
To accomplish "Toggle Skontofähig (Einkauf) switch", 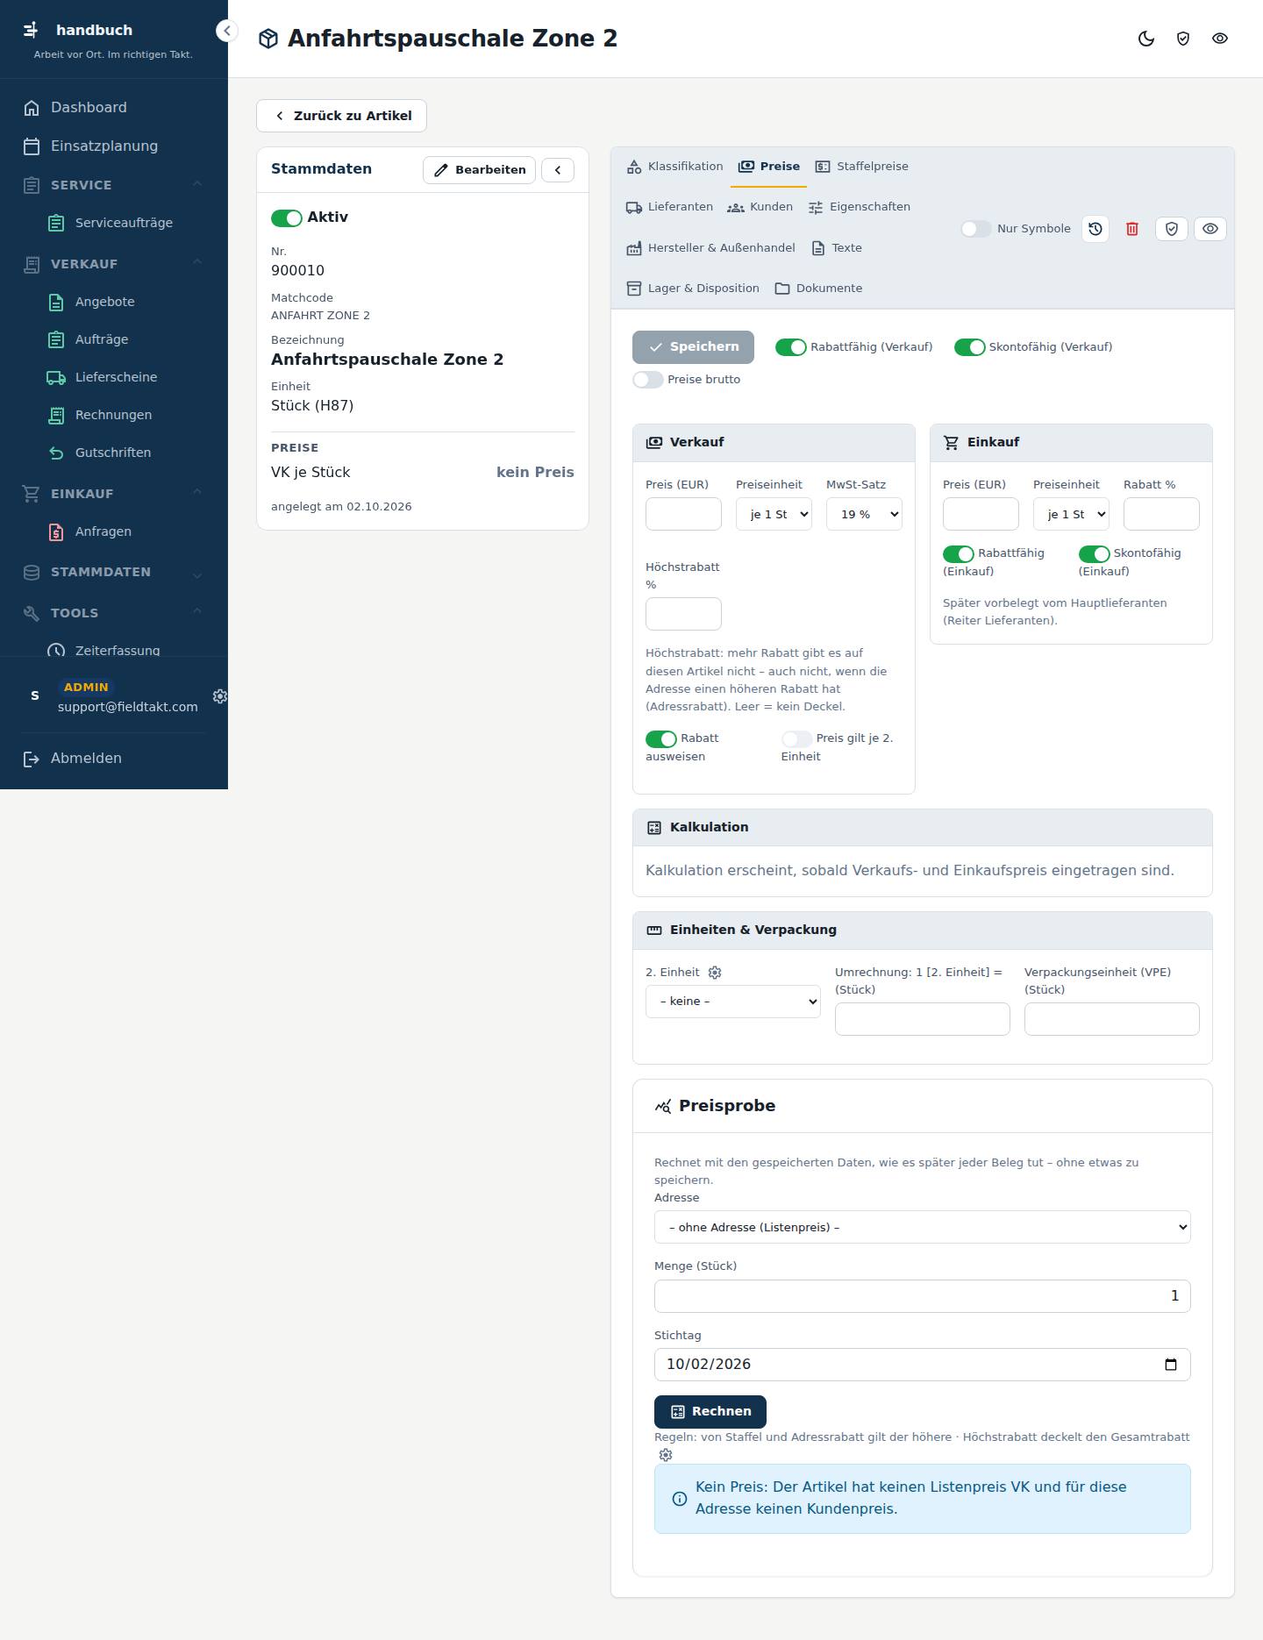I will (x=1094, y=554).
